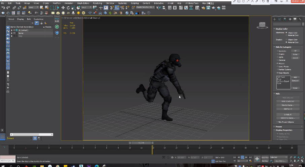Screen dimensions: 305x167
Task: Click the Hide Unselected button
Action: click(x=288, y=101)
